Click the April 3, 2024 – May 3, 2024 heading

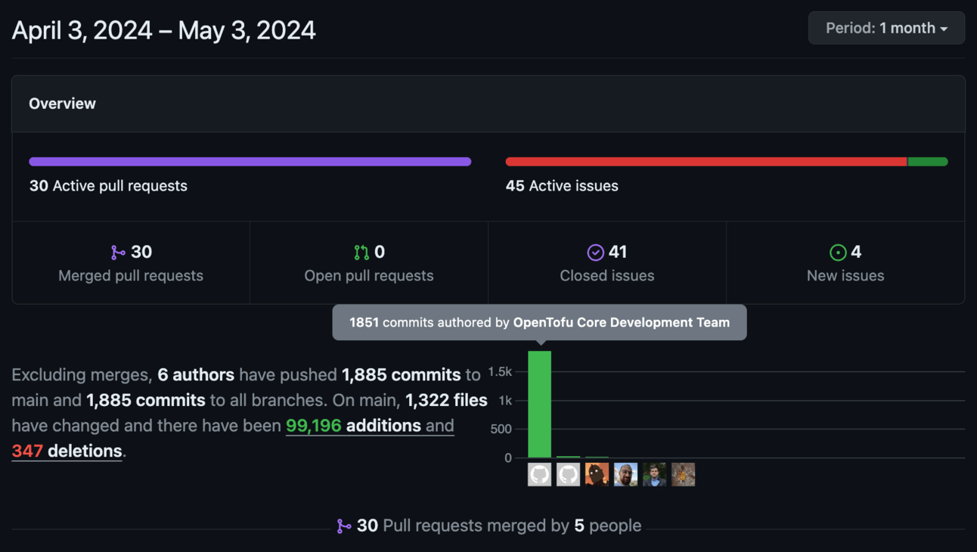(164, 30)
